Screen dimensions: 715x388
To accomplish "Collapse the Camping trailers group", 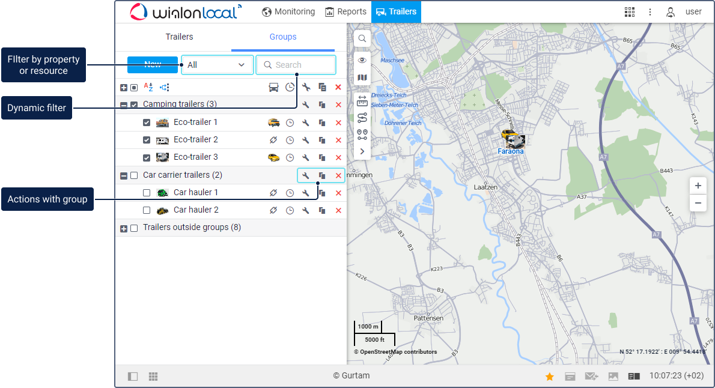I will (x=124, y=105).
